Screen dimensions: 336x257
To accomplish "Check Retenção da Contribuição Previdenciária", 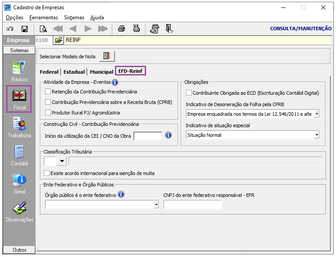I will pyautogui.click(x=48, y=92).
